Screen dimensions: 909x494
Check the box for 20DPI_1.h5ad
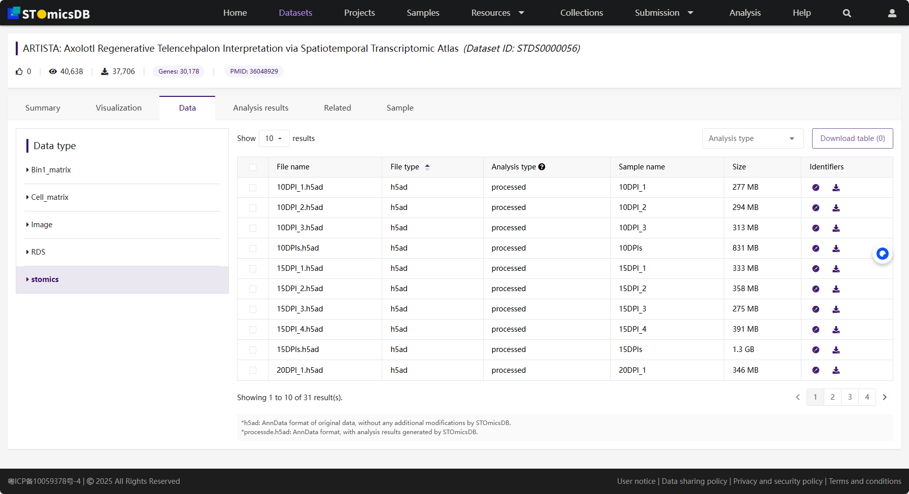click(253, 370)
